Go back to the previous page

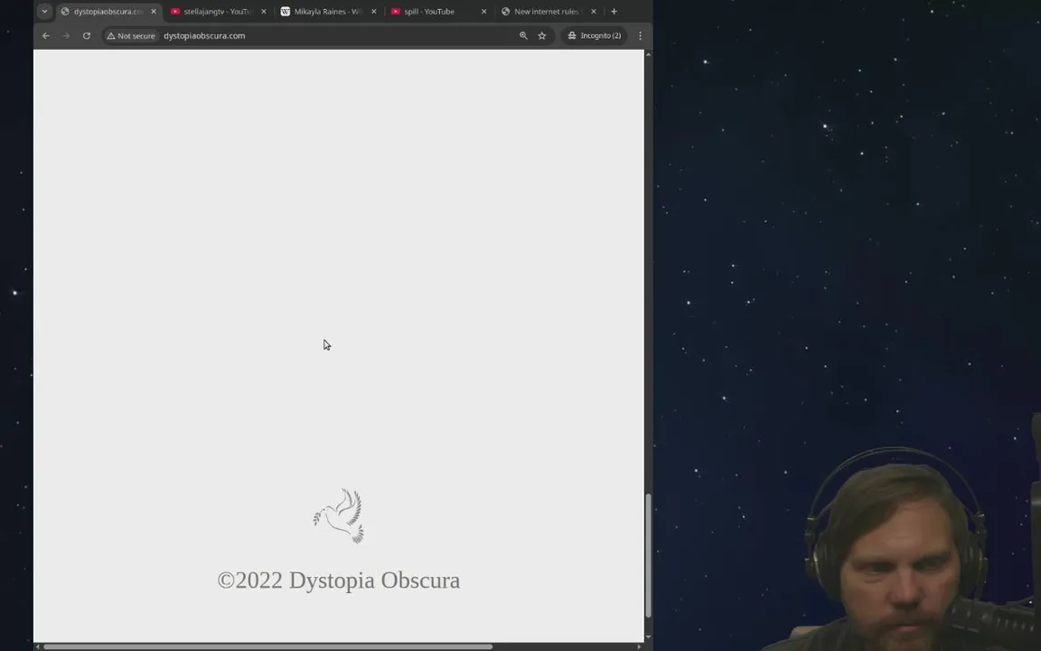pos(46,36)
